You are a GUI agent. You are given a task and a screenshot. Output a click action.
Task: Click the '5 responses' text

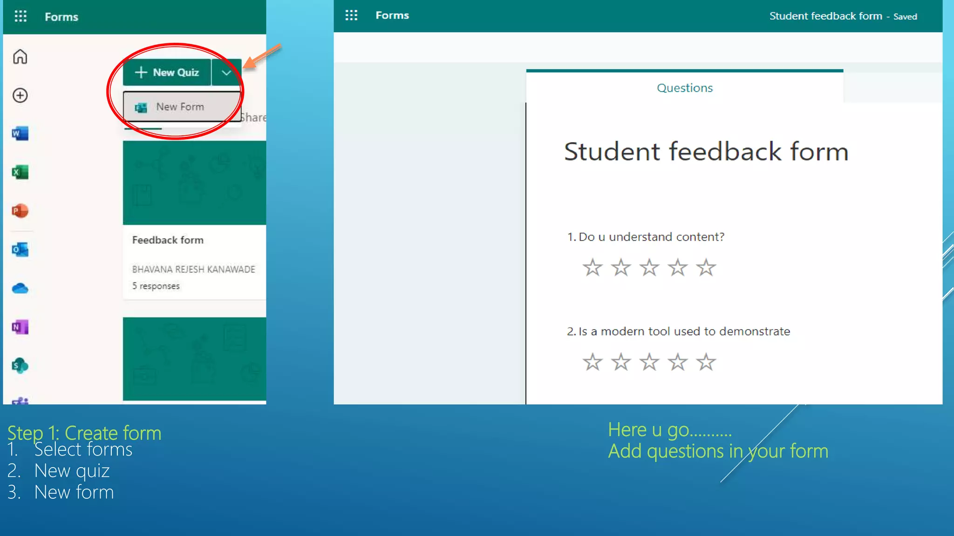156,286
